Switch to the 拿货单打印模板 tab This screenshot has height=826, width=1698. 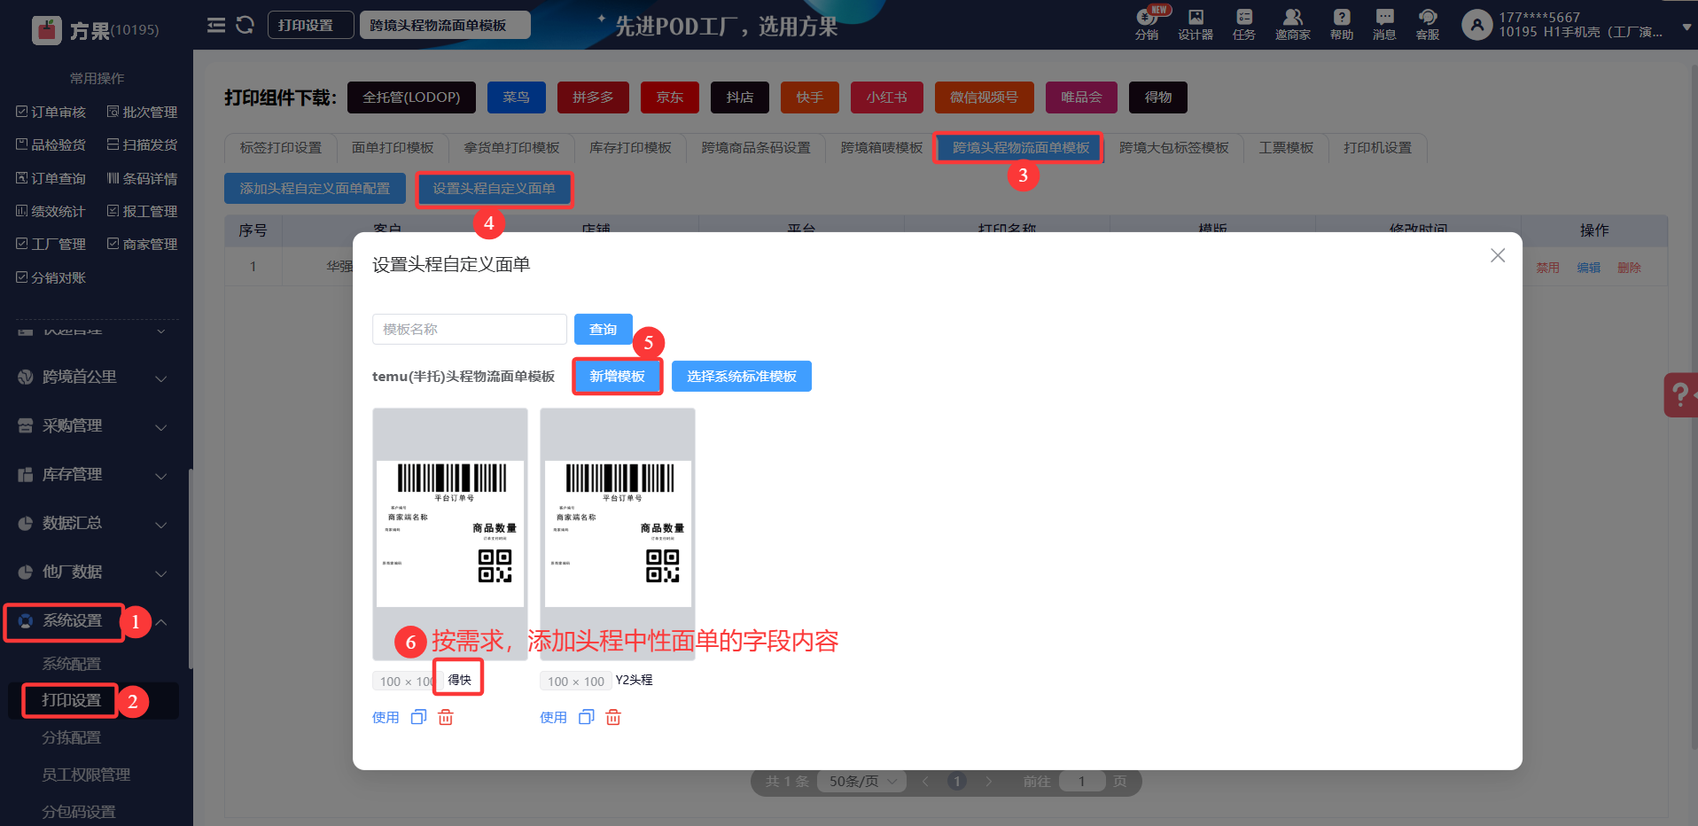[511, 148]
